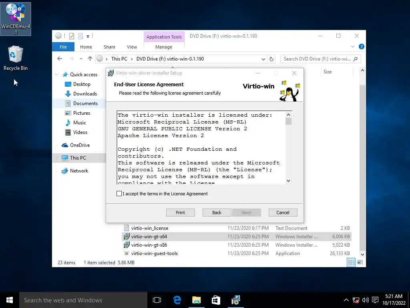Click the New Folder icon in Explorer title bar
The image size is (410, 308).
[x=81, y=36]
